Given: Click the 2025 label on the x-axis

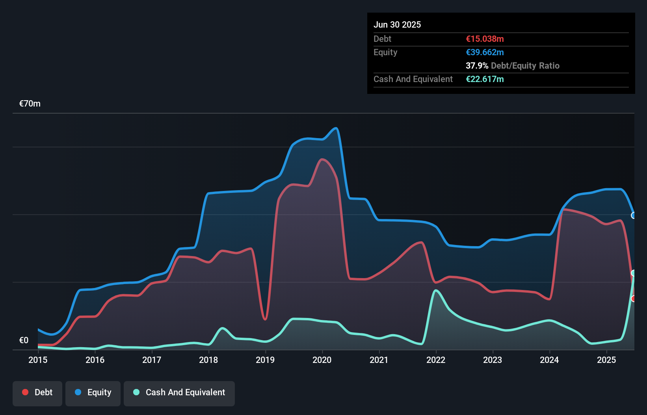Looking at the screenshot, I should pos(606,360).
